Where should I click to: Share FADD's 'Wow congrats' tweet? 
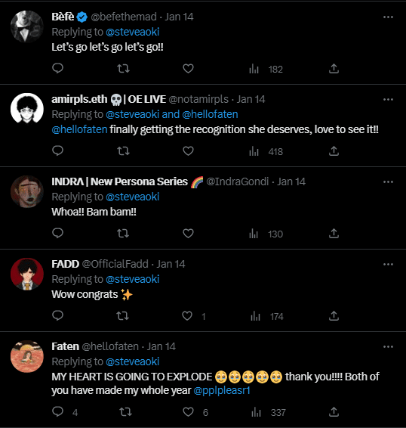[334, 316]
